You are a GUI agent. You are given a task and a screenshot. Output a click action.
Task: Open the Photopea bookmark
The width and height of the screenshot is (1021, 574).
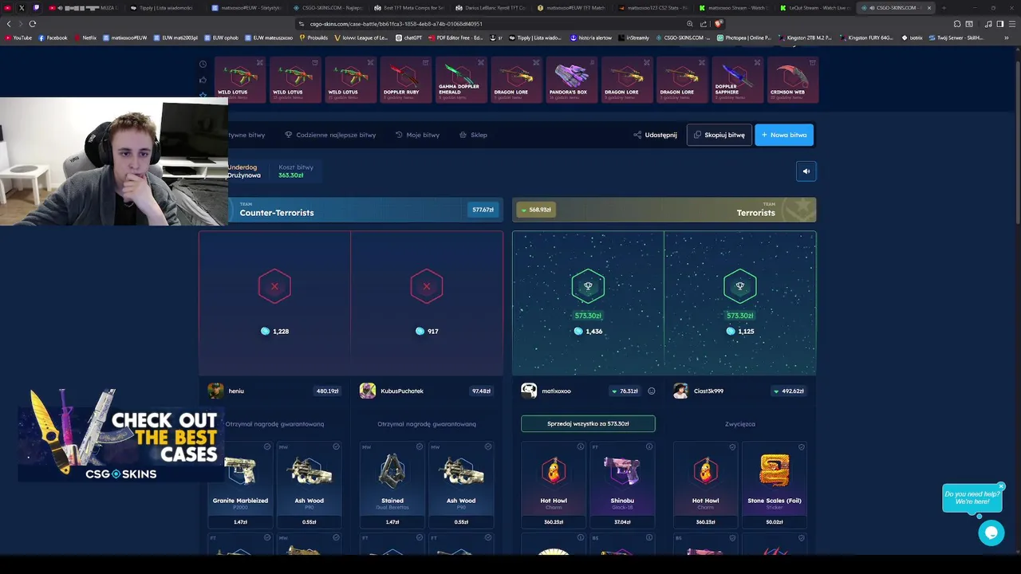click(x=744, y=37)
